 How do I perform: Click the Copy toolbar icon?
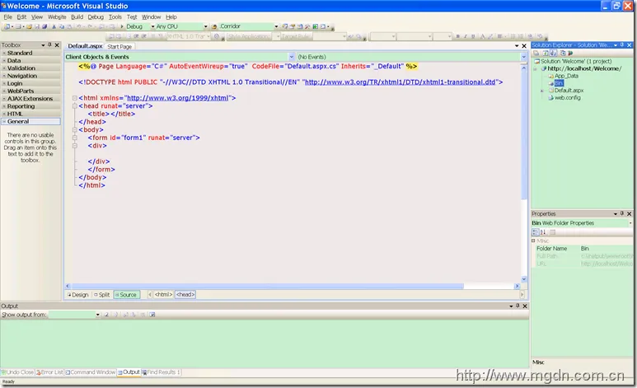[x=62, y=26]
